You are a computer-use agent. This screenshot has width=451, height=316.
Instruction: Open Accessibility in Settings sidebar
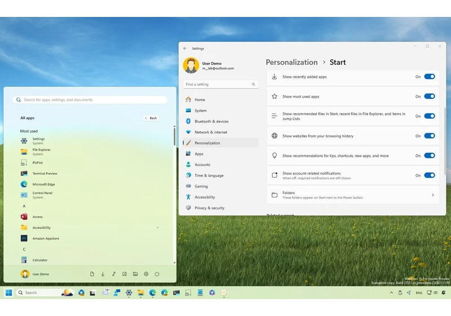pos(220,197)
